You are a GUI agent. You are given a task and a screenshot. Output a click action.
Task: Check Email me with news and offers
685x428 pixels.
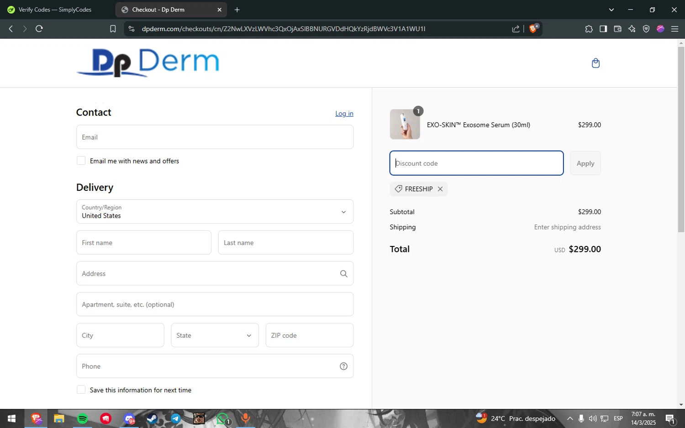click(x=81, y=161)
